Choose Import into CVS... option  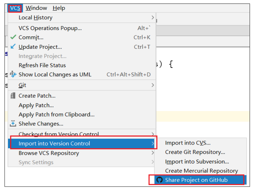[200, 143]
